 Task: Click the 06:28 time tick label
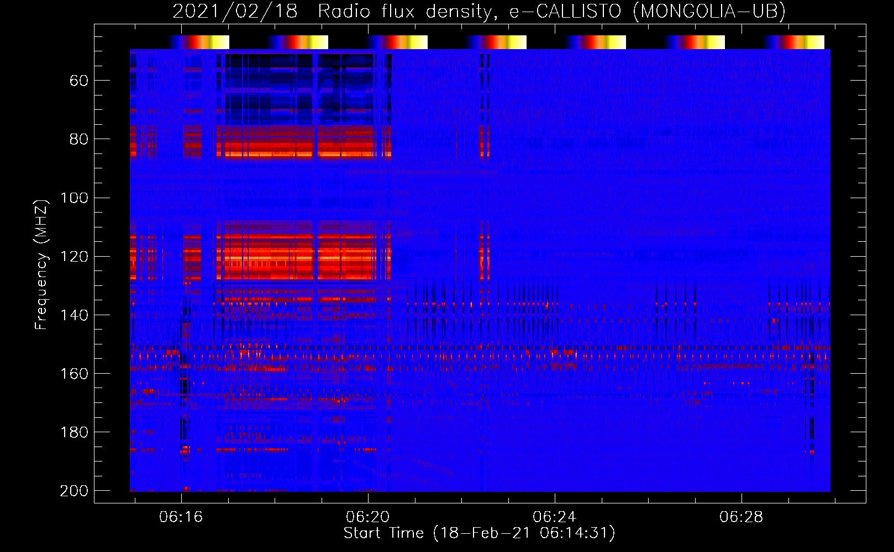coord(742,517)
